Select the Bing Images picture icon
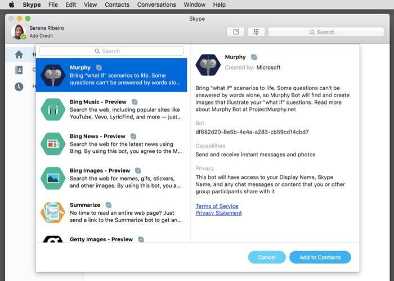This screenshot has height=281, width=394. [x=53, y=178]
